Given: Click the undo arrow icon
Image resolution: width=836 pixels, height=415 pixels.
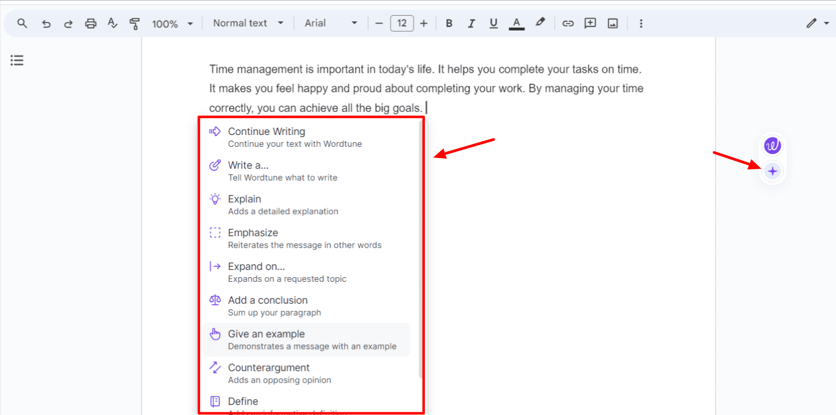Looking at the screenshot, I should (46, 24).
